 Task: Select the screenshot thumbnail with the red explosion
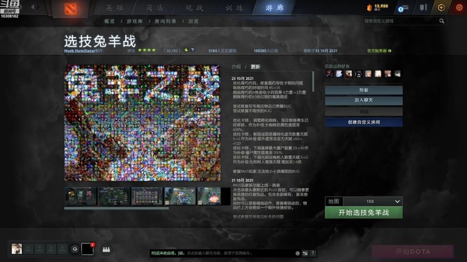pyautogui.click(x=210, y=196)
